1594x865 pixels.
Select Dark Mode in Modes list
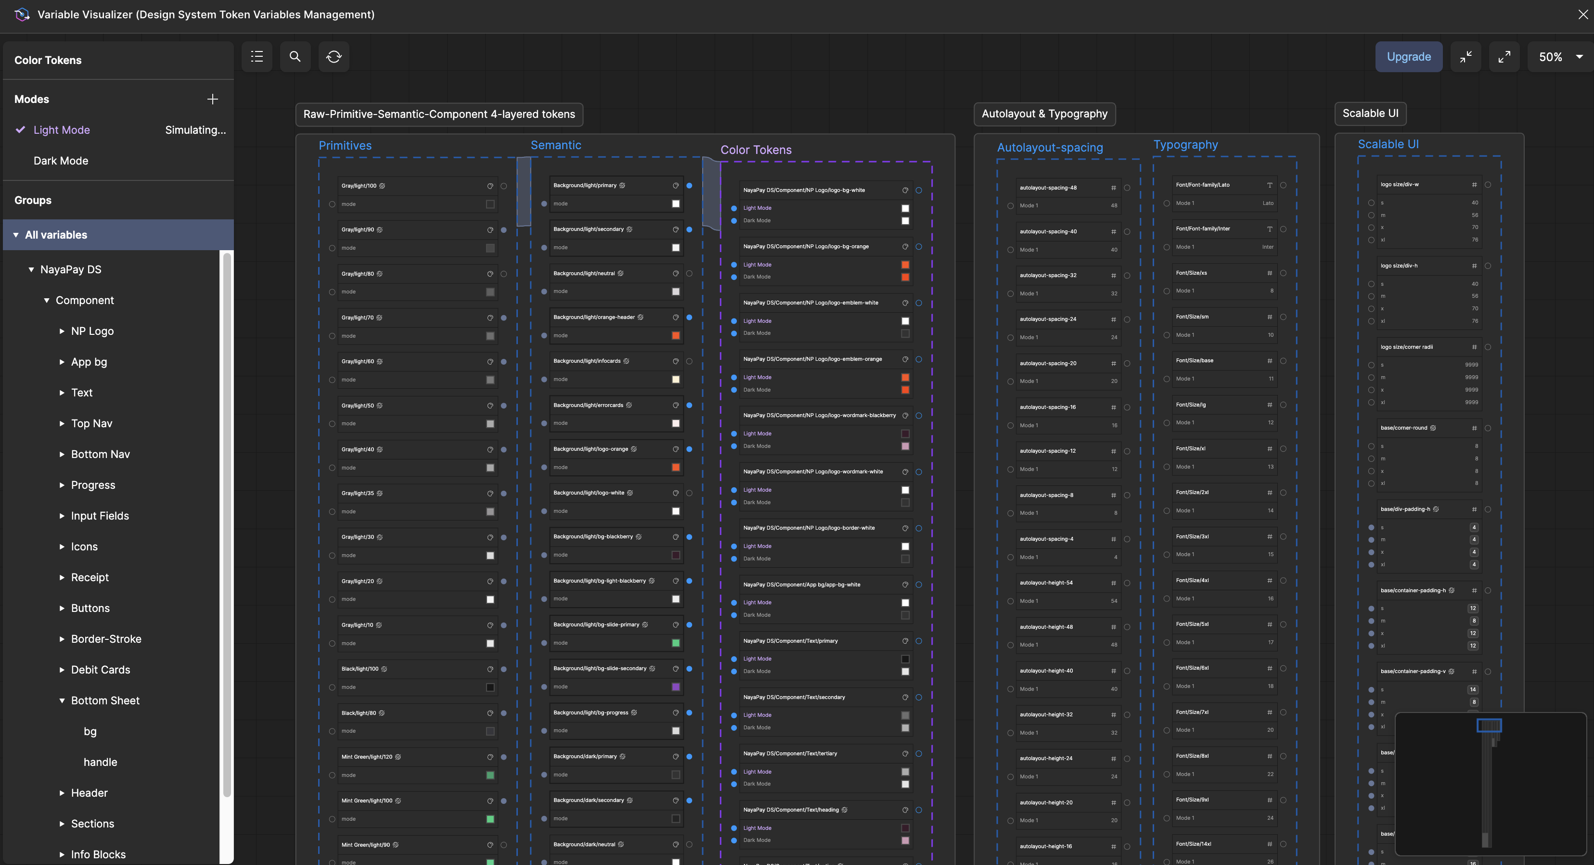[x=61, y=161]
